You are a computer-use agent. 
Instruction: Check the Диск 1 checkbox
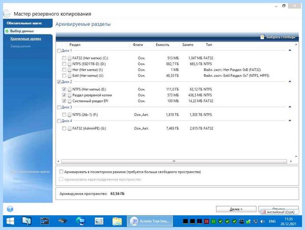pyautogui.click(x=59, y=51)
